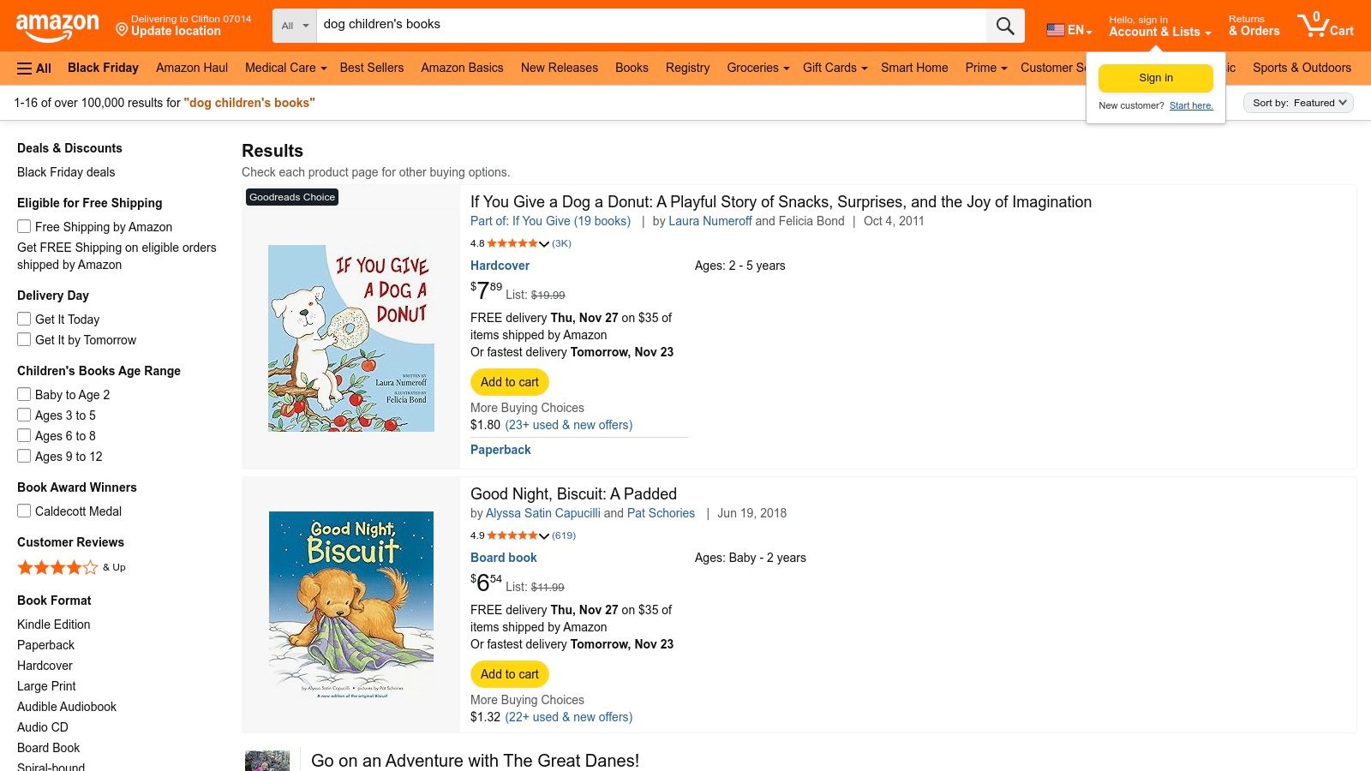Screen dimensions: 1371x771
Task: Filter by four stars & up
Action: pyautogui.click(x=58, y=567)
